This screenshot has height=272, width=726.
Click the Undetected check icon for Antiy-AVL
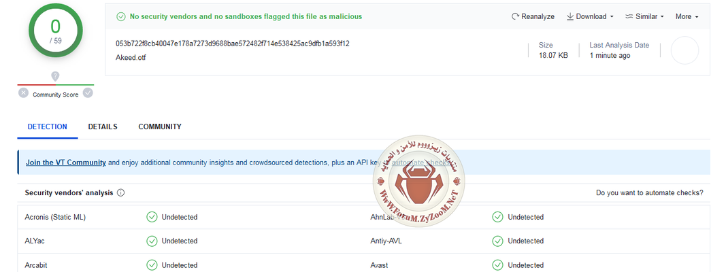coord(498,241)
